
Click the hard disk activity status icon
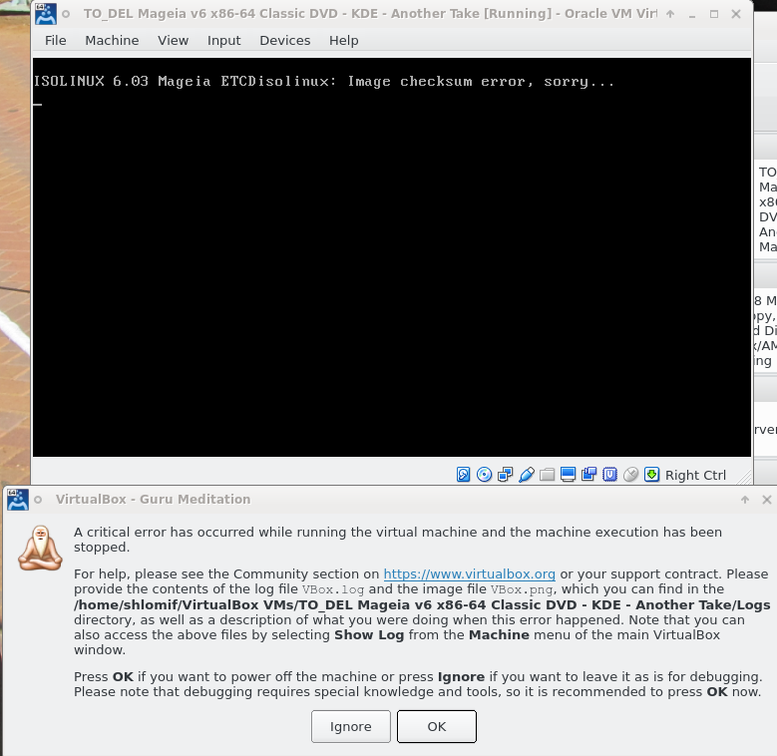pos(464,475)
